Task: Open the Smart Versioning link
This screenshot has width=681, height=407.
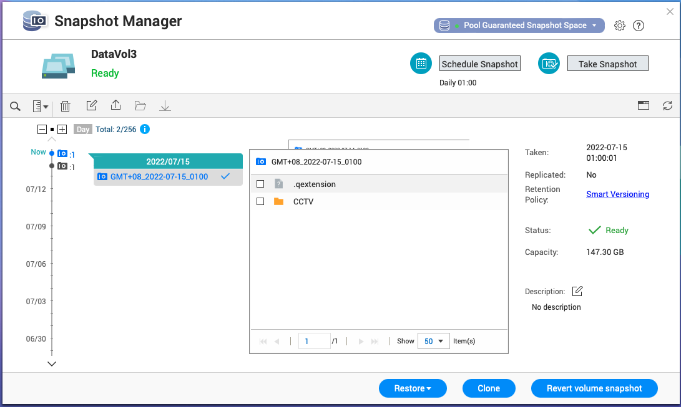Action: coord(617,194)
